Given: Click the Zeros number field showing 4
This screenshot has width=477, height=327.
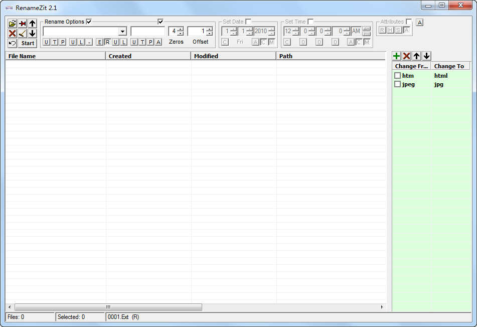Looking at the screenshot, I should pyautogui.click(x=173, y=31).
